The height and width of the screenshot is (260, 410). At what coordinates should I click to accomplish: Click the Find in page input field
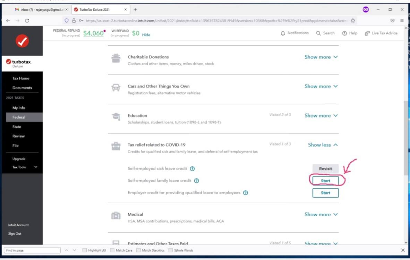32,250
